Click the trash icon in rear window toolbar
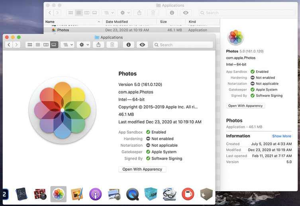Viewport: 300px width, 206px height. pos(153,13)
